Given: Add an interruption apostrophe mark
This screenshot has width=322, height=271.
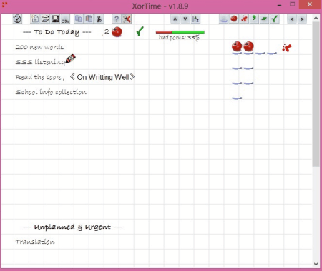Looking at the screenshot, I should pos(254,19).
